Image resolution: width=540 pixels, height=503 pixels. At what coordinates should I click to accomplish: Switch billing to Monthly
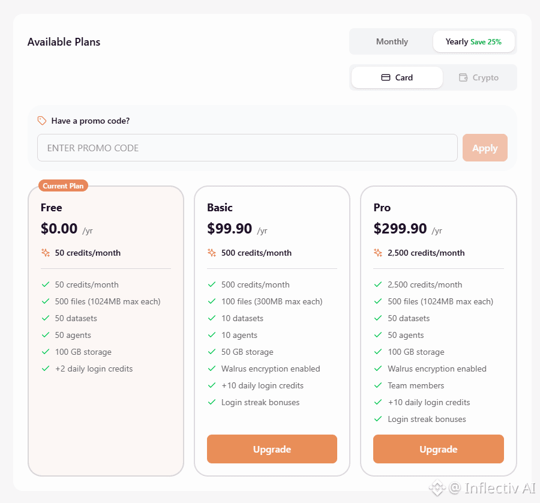click(392, 41)
